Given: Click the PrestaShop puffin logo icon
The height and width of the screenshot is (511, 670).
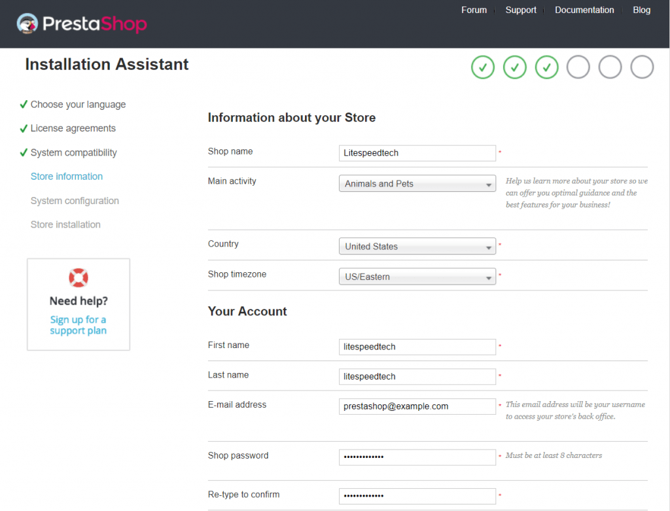Looking at the screenshot, I should pos(27,23).
